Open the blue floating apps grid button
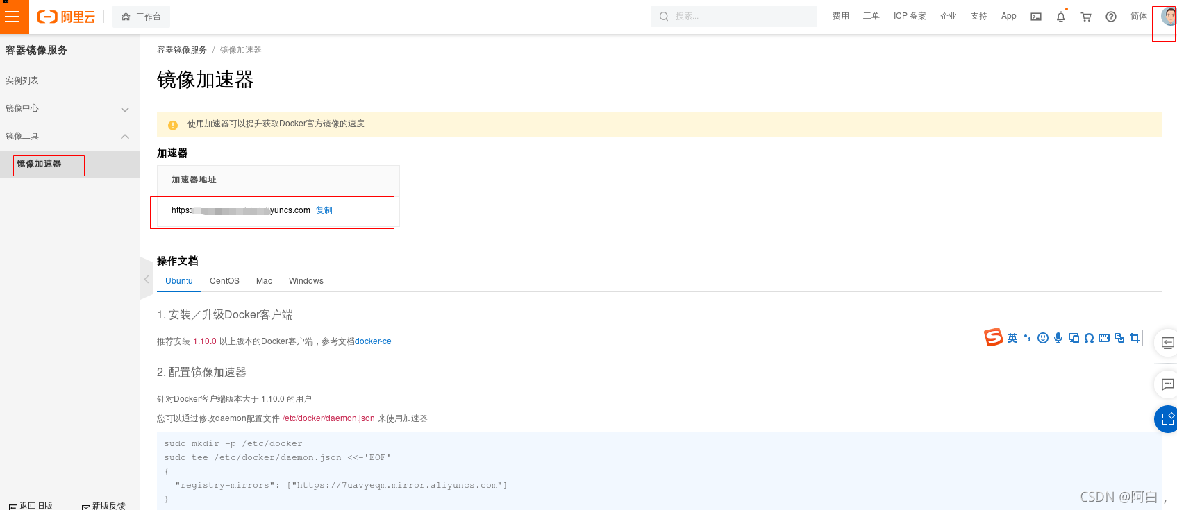 click(1167, 419)
